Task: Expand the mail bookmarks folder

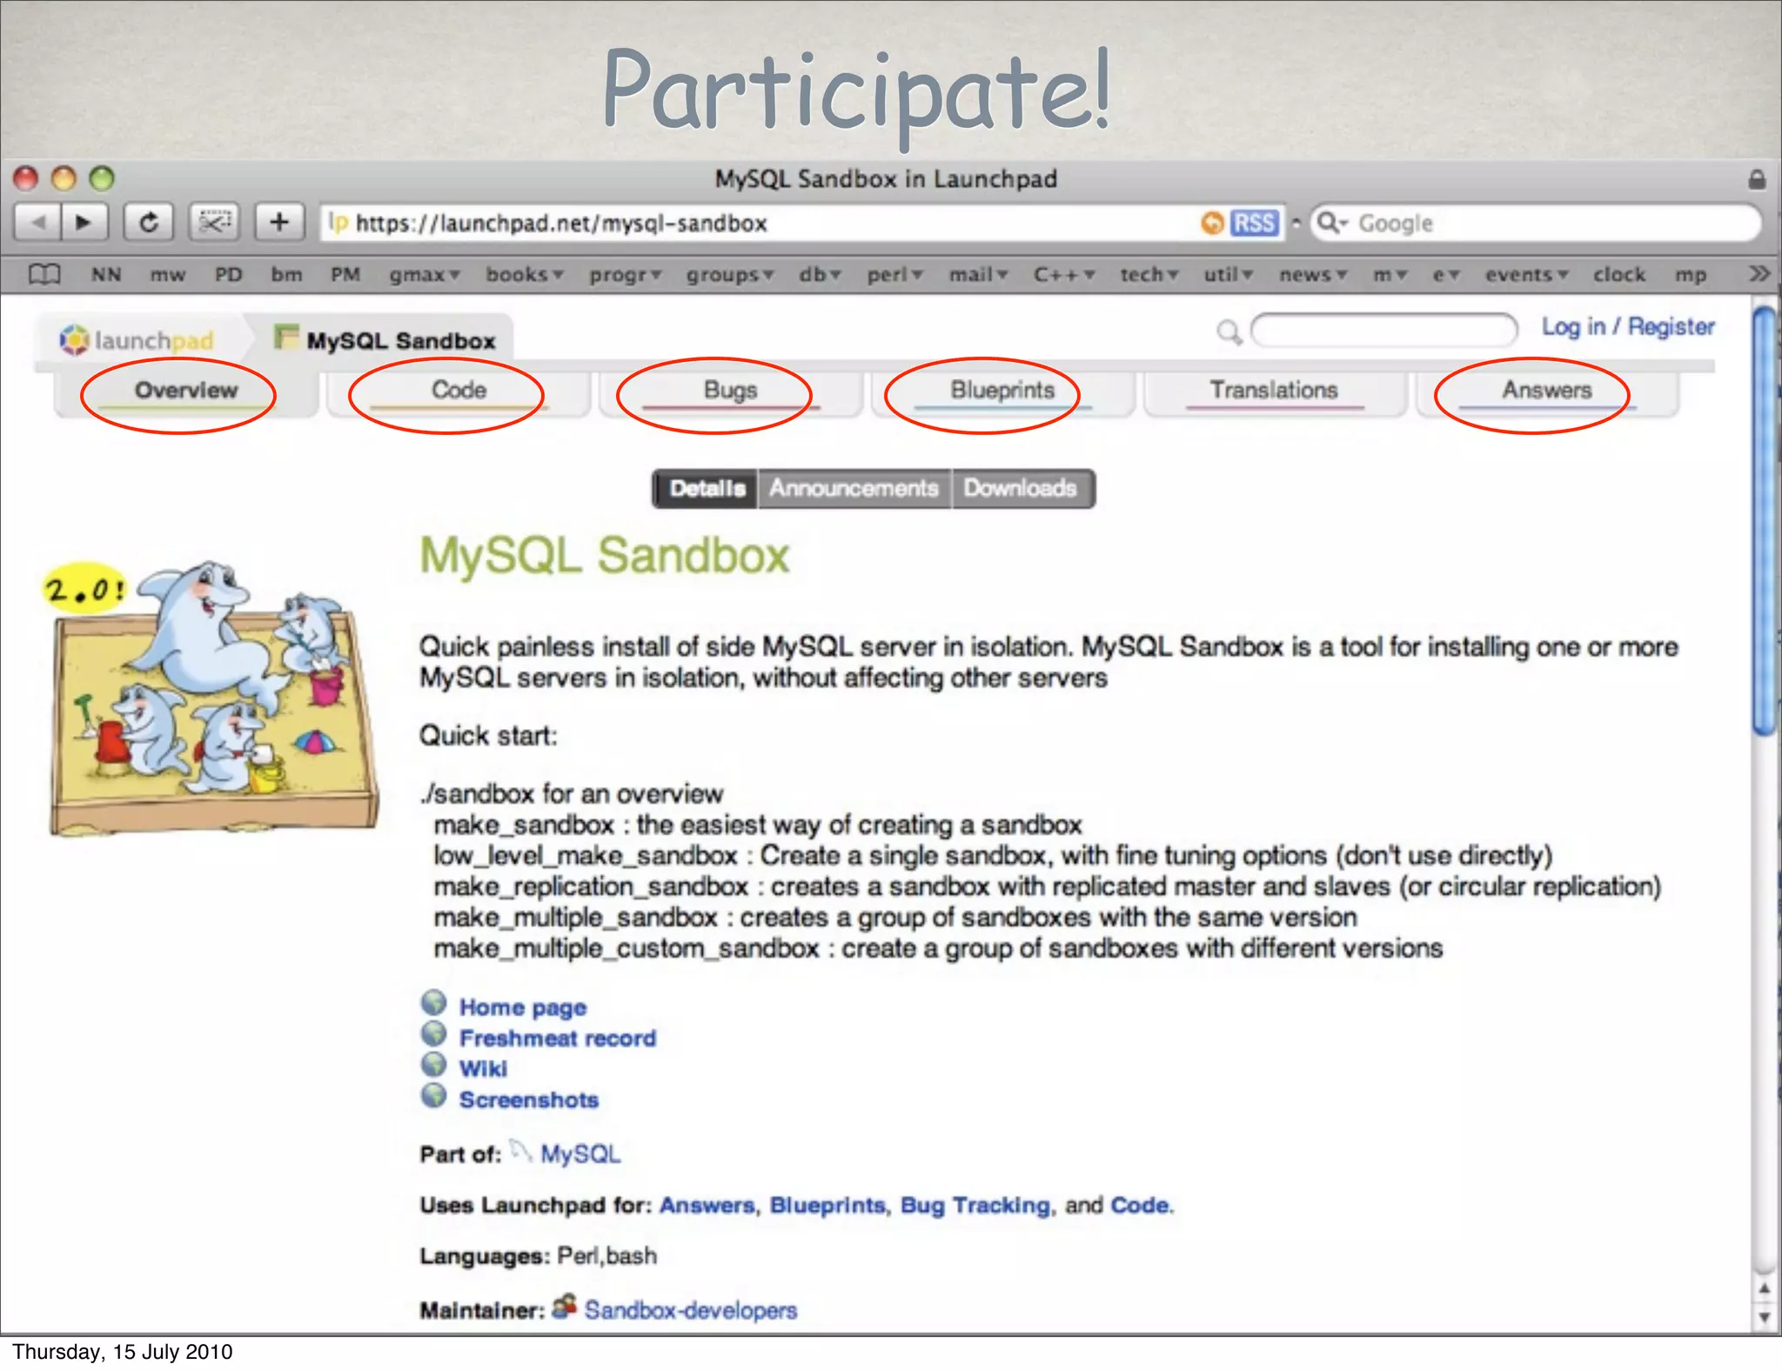Action: coord(978,275)
